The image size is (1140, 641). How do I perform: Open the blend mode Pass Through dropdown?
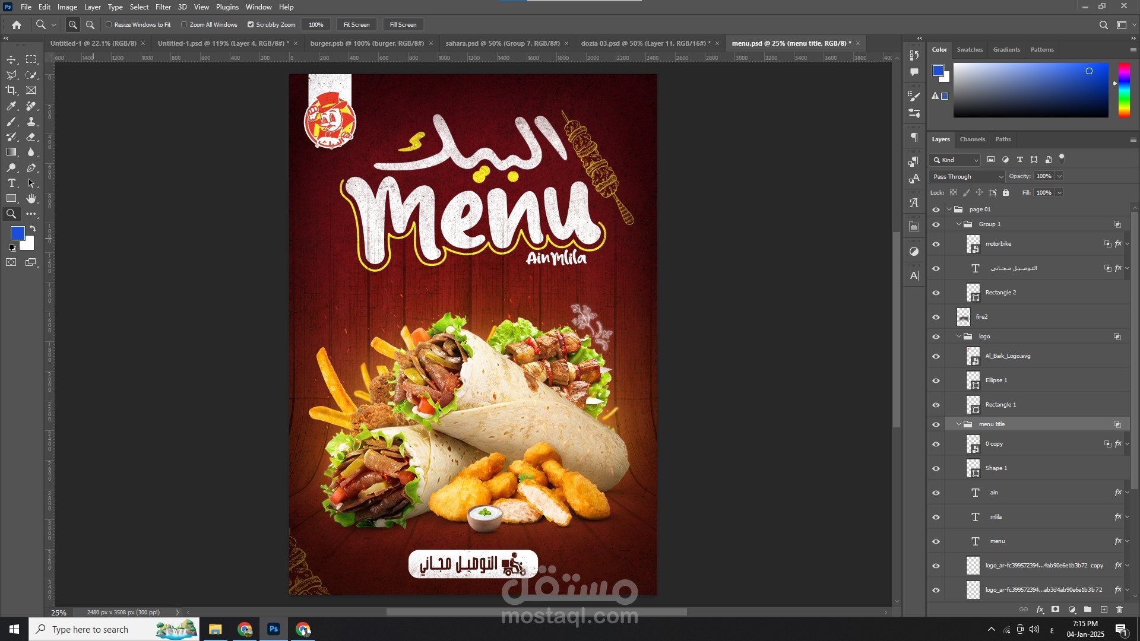967,176
